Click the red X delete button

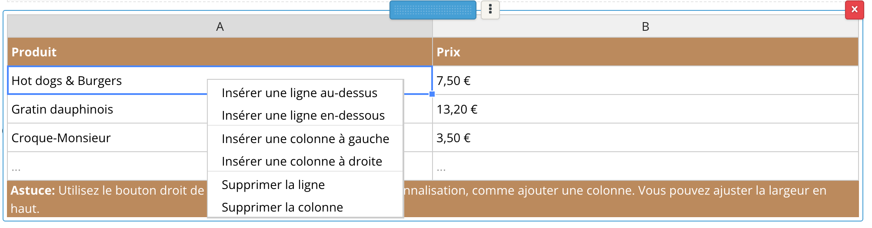854,10
